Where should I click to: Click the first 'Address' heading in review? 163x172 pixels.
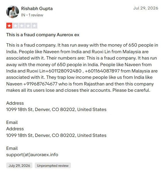tap(15, 103)
